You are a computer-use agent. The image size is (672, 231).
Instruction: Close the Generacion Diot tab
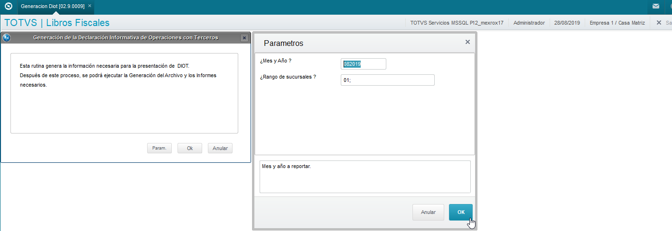pos(90,6)
